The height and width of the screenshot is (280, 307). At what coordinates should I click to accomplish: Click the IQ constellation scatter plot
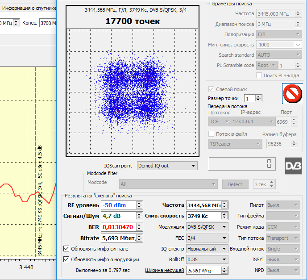(x=133, y=92)
